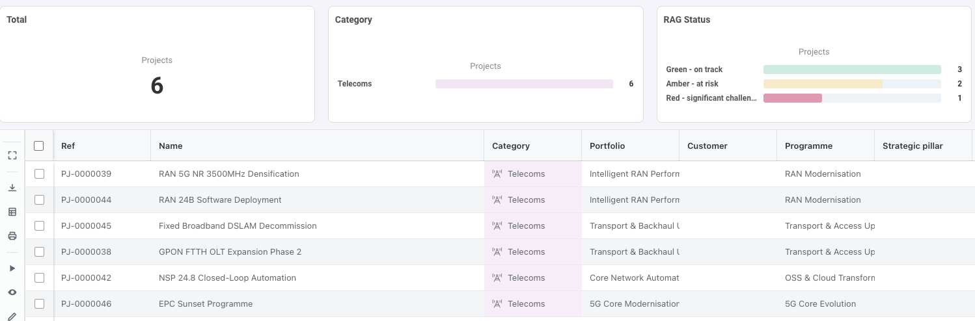Image resolution: width=975 pixels, height=321 pixels.
Task: Sort by the Strategic pillar column header
Action: tap(924, 146)
